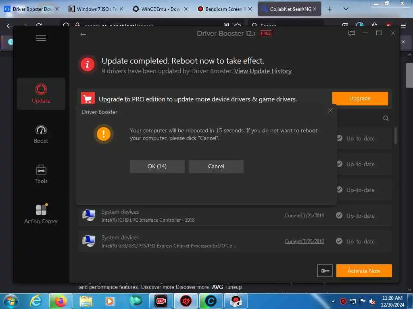The image size is (413, 309).
Task: Cancel the scheduled reboot
Action: (216, 166)
